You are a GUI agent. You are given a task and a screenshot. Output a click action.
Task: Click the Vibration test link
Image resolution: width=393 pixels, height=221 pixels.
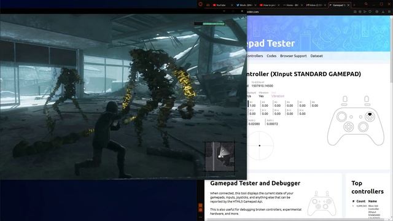[278, 96]
